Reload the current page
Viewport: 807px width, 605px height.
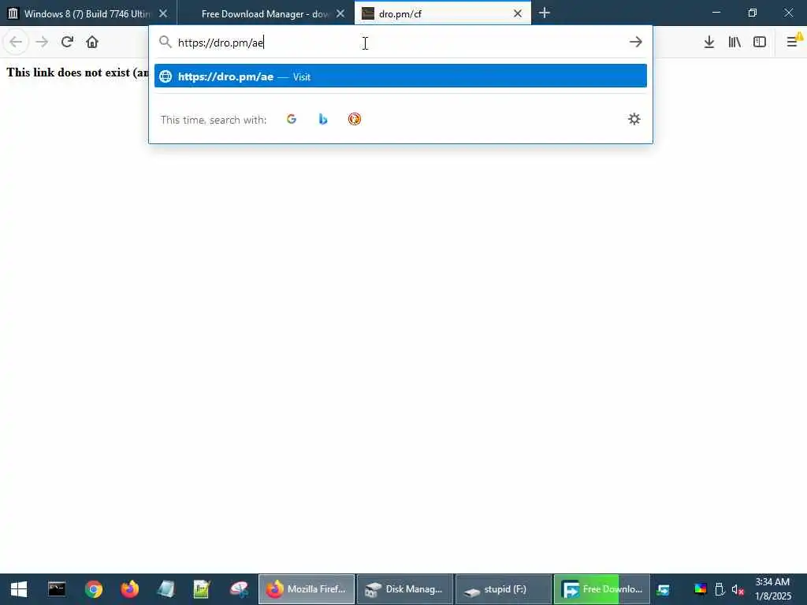pos(67,42)
